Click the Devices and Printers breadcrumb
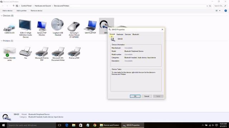 click(62, 6)
